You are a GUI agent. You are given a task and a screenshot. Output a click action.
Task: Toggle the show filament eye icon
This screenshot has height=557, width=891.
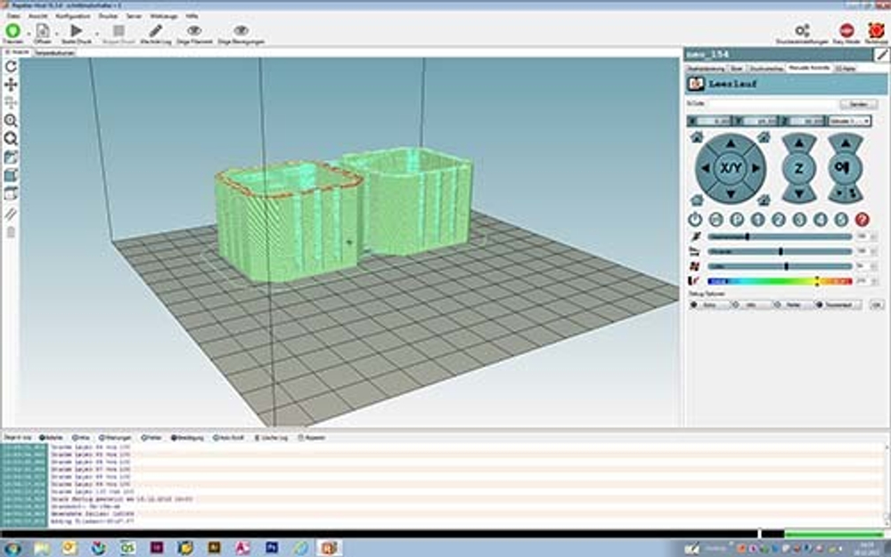[194, 31]
